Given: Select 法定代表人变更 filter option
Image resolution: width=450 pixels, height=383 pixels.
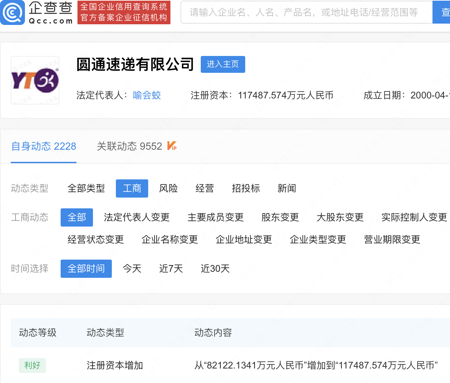Looking at the screenshot, I should (137, 217).
